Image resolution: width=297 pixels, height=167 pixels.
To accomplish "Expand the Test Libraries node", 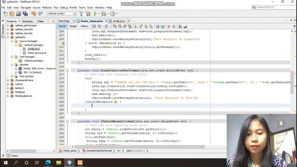I will pos(12,76).
